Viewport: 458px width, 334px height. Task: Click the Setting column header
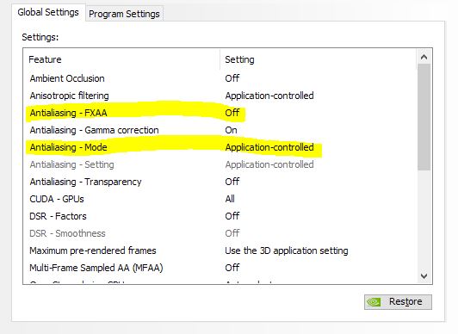click(239, 59)
